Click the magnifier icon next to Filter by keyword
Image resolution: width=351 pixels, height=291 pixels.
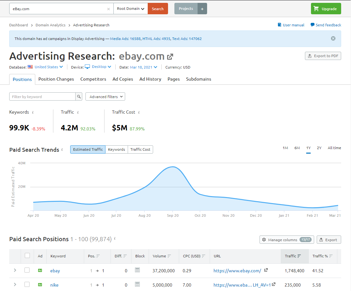[x=79, y=96]
